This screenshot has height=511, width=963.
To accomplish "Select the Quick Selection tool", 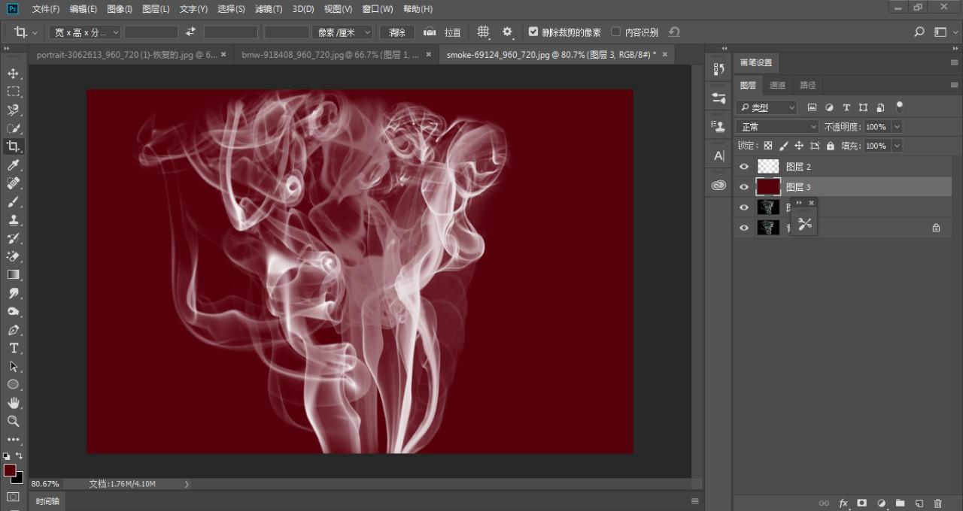I will [14, 129].
